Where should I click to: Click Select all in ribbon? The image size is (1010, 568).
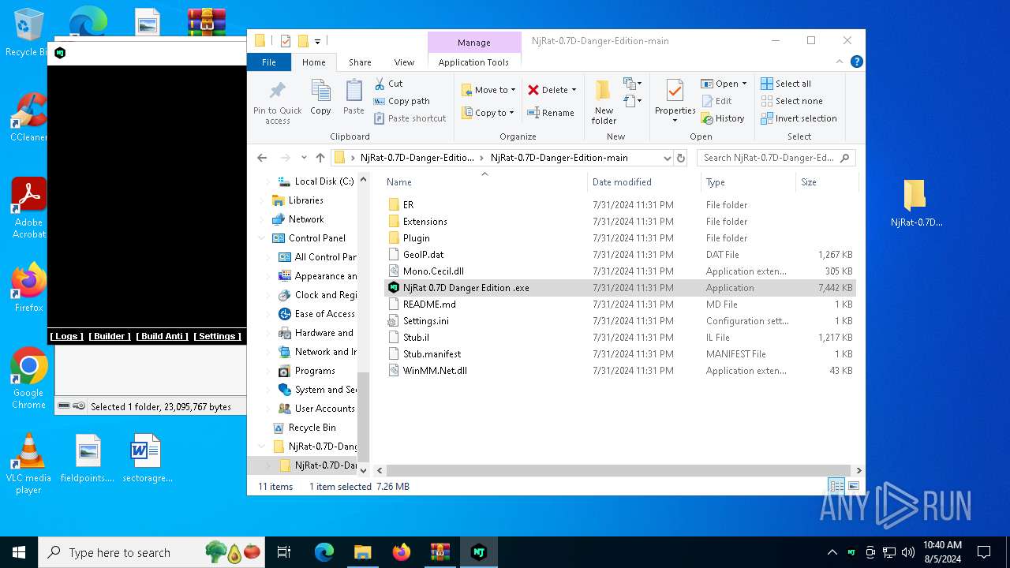click(786, 84)
